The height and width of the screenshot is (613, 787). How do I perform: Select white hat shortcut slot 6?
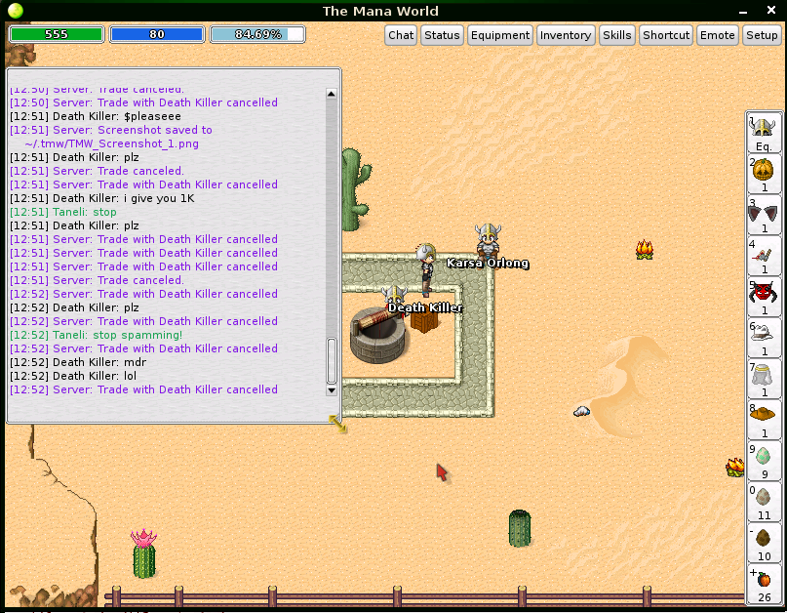point(764,338)
